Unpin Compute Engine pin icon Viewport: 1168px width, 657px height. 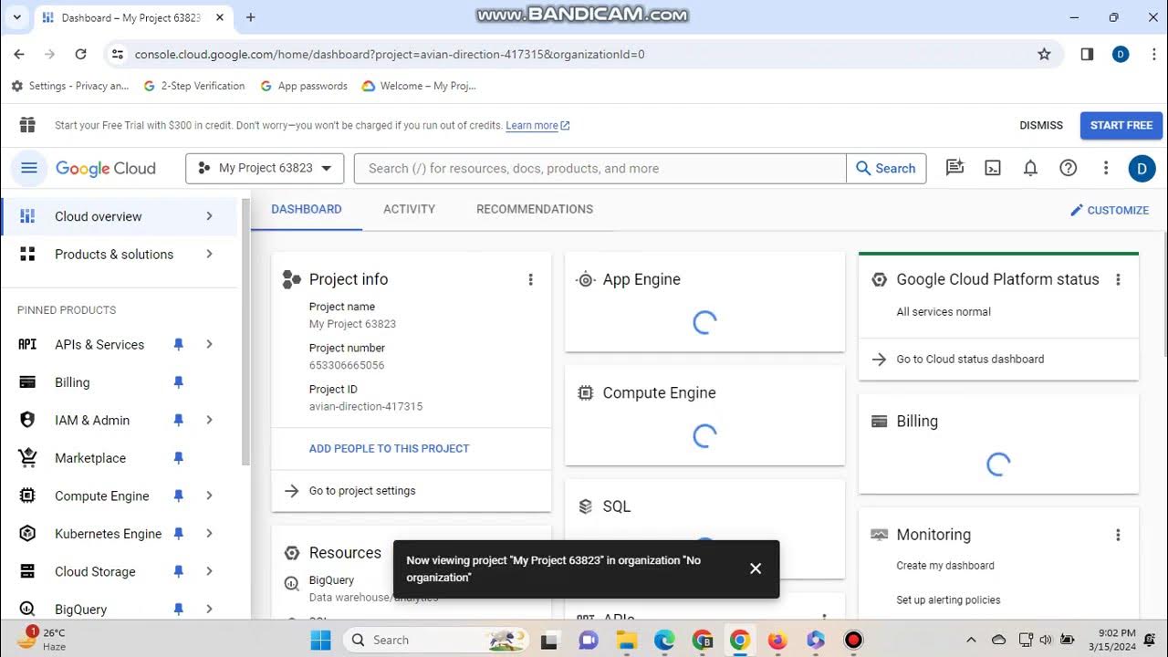tap(178, 495)
